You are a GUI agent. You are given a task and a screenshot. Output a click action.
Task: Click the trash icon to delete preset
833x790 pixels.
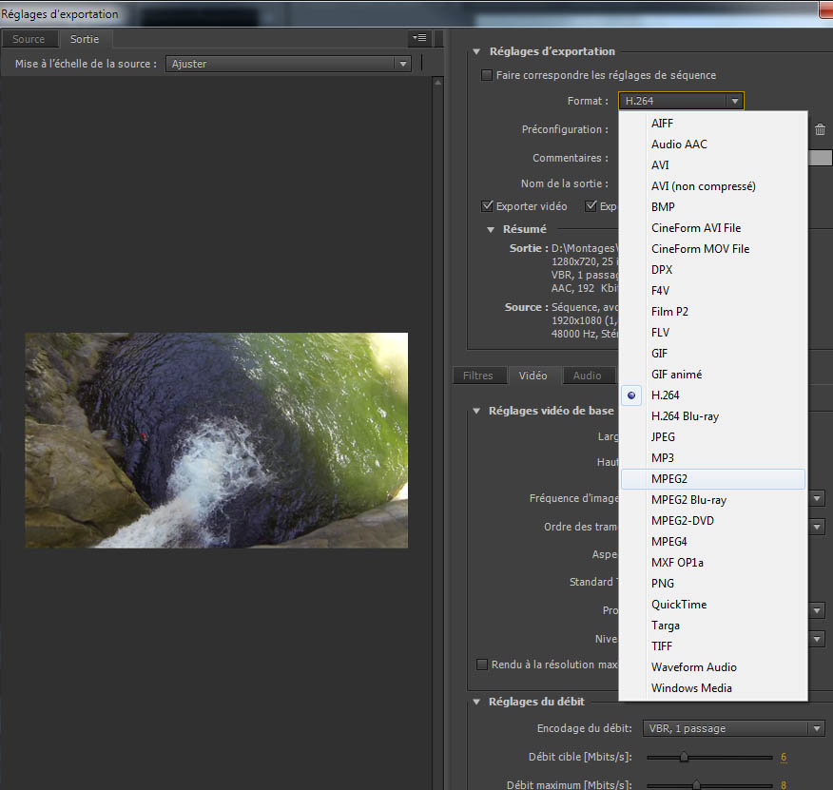[x=820, y=130]
